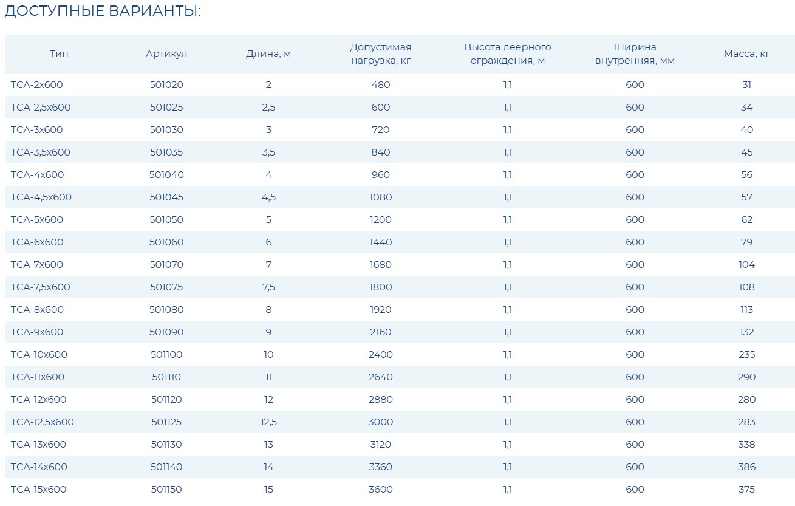Screen dimensions: 795x506
Task: Select the "Высота леерного ограждения, м" header
Action: click(508, 53)
